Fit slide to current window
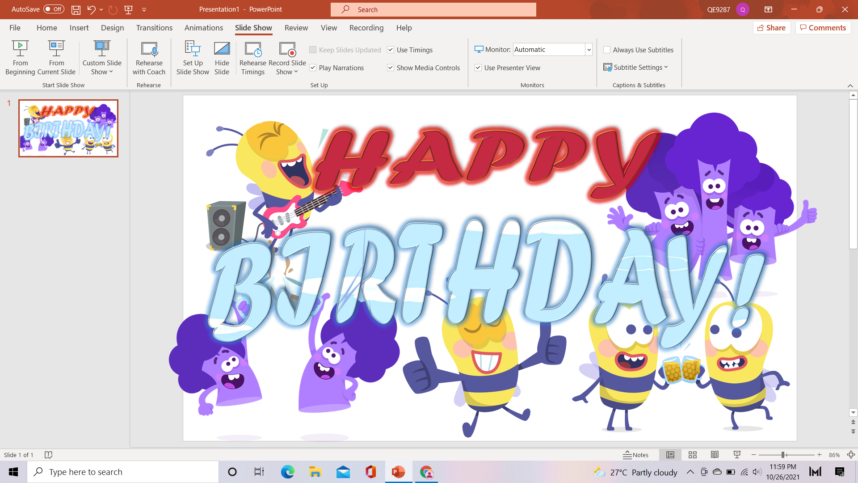858x483 pixels. (851, 455)
